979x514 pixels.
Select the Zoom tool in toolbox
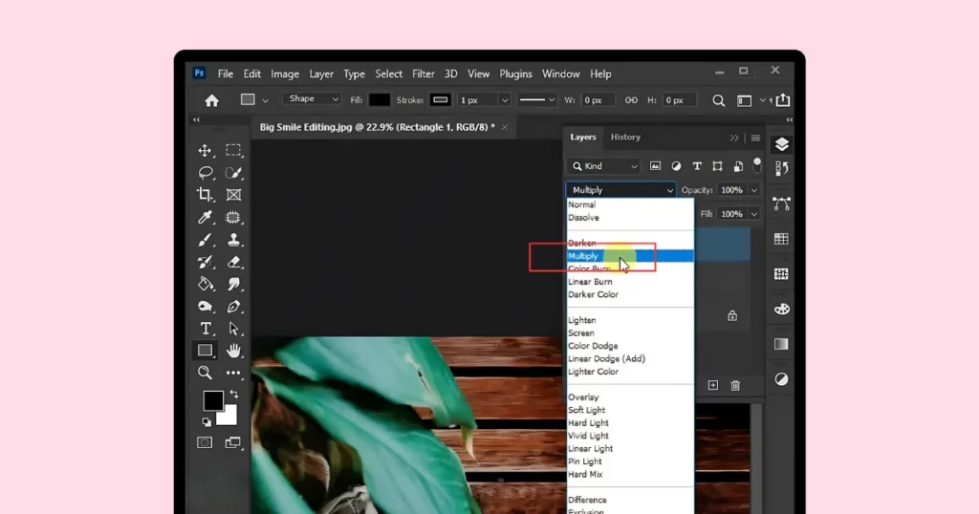205,373
